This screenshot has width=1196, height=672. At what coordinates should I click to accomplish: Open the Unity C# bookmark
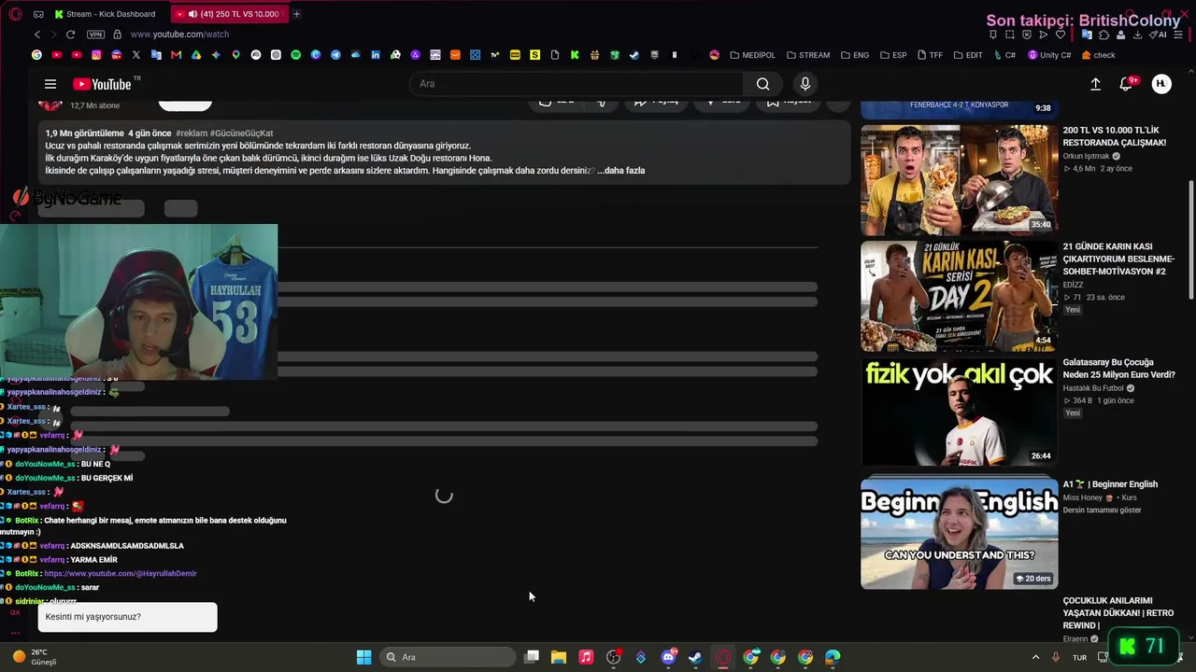coord(1049,55)
